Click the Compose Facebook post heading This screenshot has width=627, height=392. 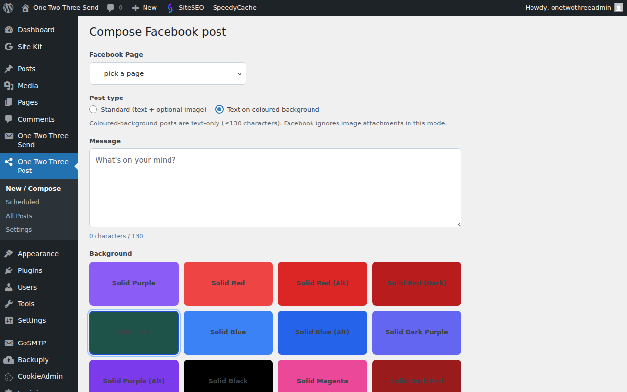point(158,32)
